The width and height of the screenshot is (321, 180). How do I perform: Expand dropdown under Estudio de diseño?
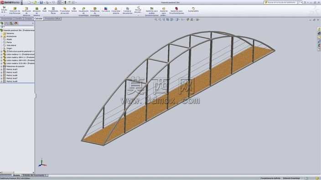4,15
